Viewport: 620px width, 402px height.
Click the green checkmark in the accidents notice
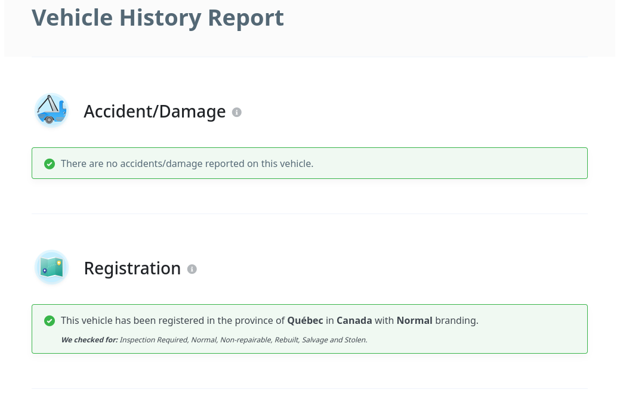tap(50, 163)
